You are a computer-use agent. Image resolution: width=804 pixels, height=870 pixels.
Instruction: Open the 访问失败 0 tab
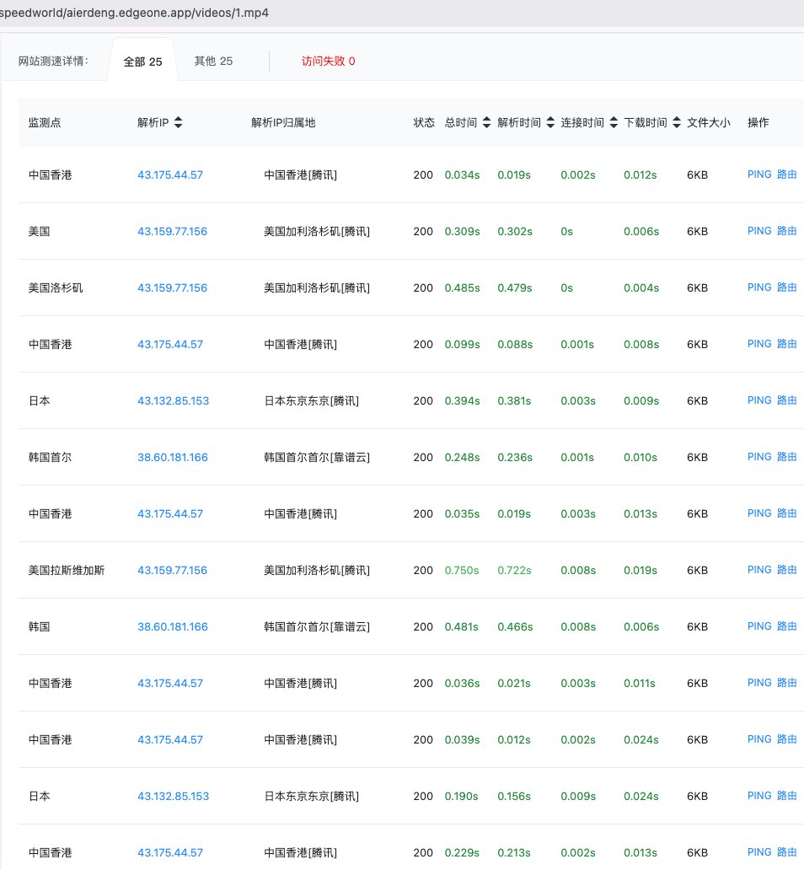[328, 61]
